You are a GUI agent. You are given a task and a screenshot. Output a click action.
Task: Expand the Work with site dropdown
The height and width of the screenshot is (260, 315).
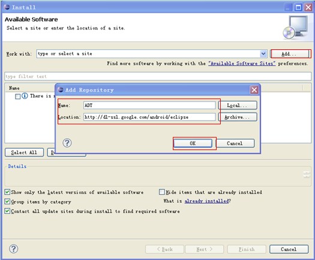[263, 53]
